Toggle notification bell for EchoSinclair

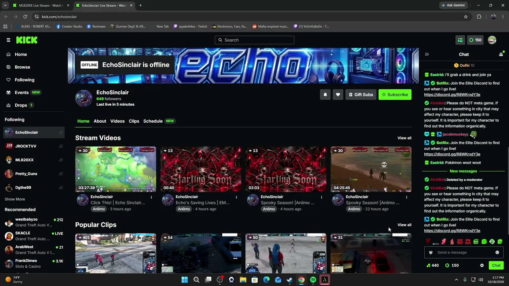point(325,95)
